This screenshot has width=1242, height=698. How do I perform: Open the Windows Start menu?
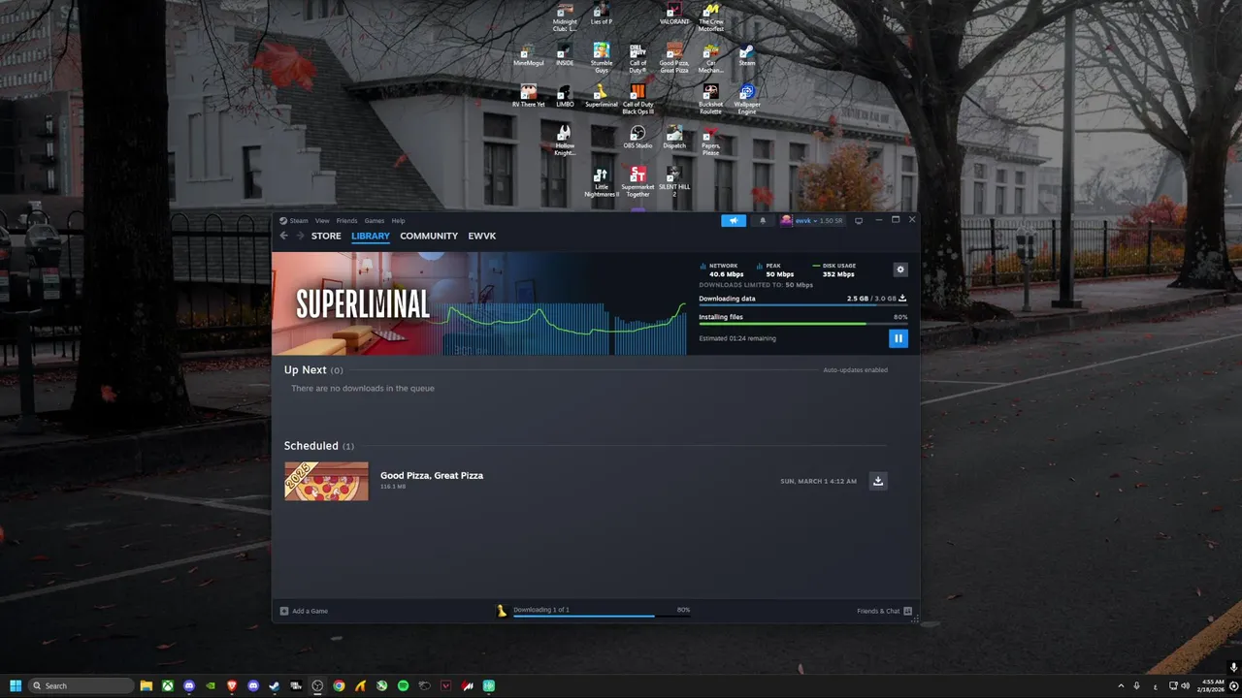tap(16, 685)
